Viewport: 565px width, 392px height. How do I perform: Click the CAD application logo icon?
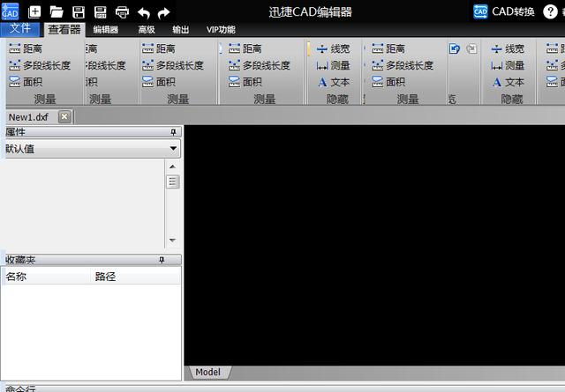[x=10, y=11]
